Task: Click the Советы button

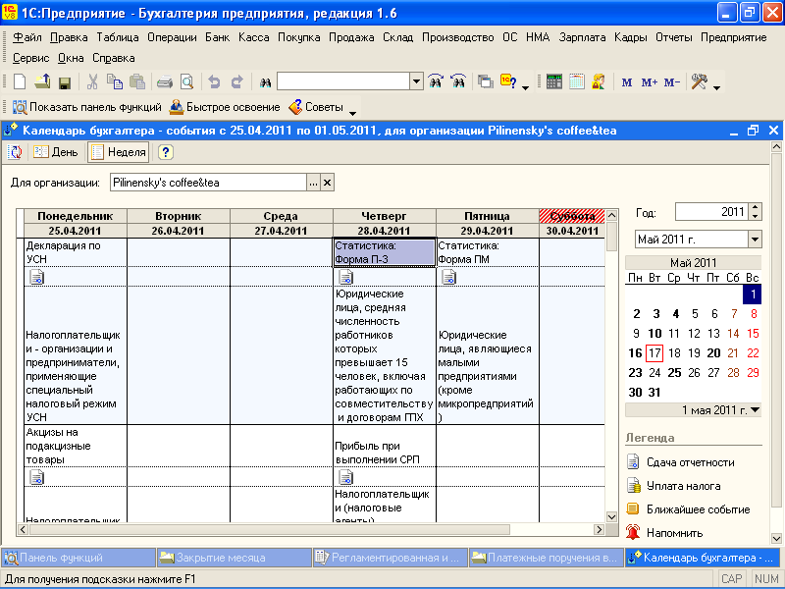Action: click(316, 107)
